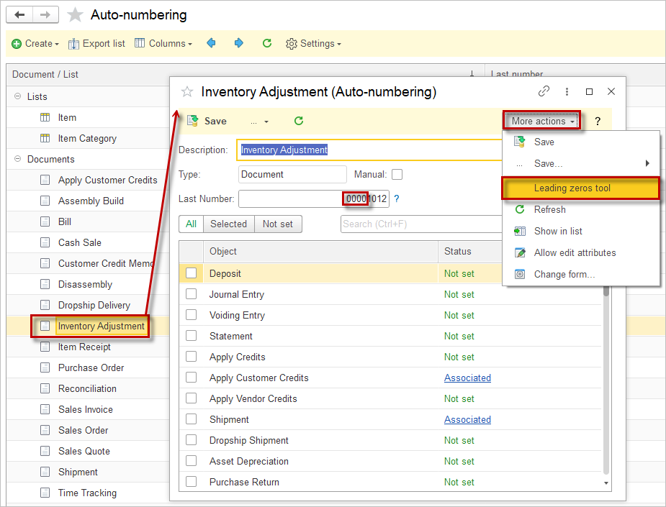Copy link using dialog chain icon
666x507 pixels.
tap(544, 91)
